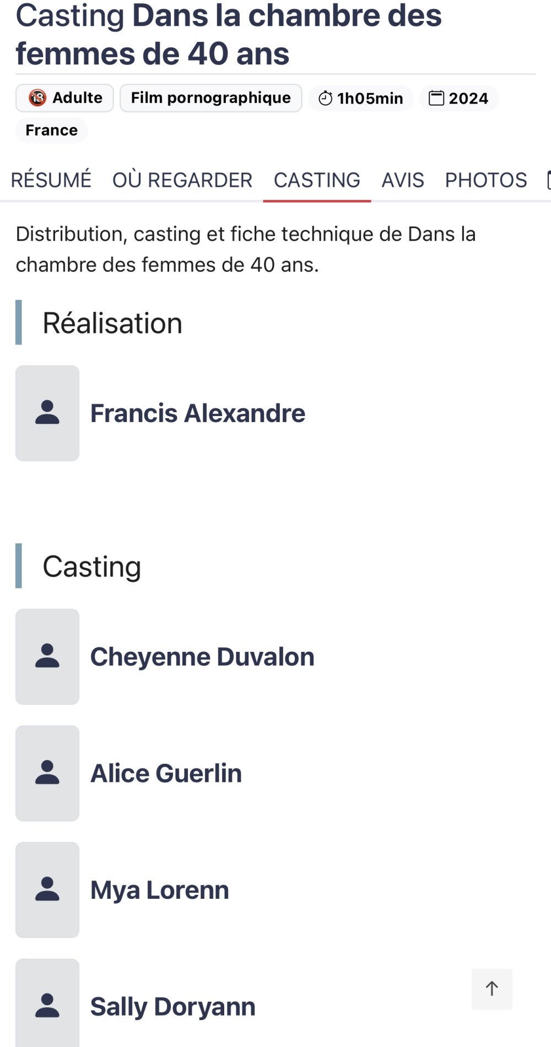Click the stopwatch icon next to 1h05min
Screen dimensions: 551x1047
(326, 99)
